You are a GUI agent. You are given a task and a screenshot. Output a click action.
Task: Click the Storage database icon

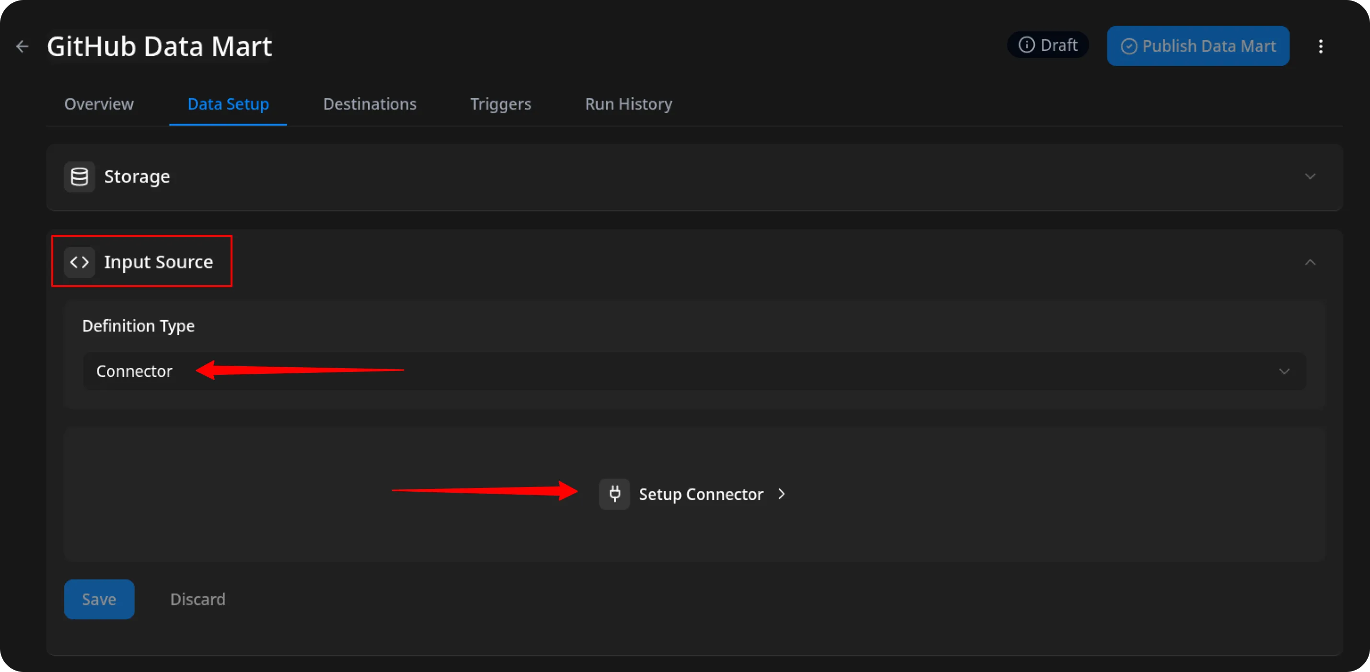[79, 176]
